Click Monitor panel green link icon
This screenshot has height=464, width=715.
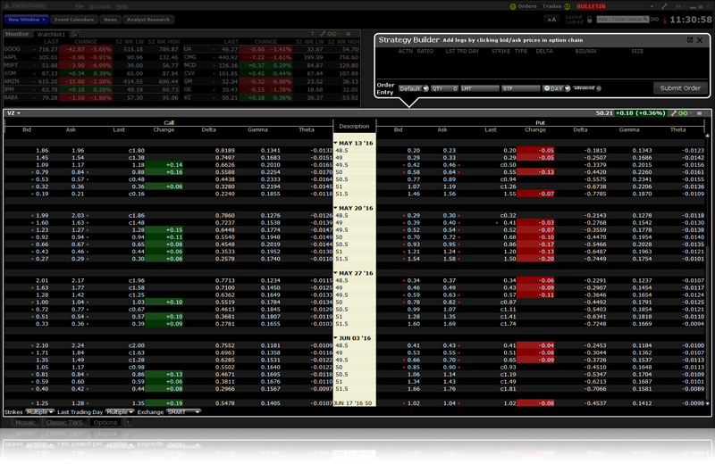tap(332, 34)
